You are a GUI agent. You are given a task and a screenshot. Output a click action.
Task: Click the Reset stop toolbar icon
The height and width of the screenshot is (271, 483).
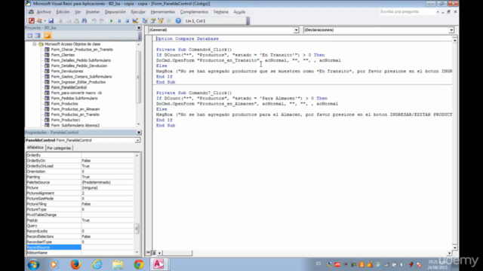127,21
